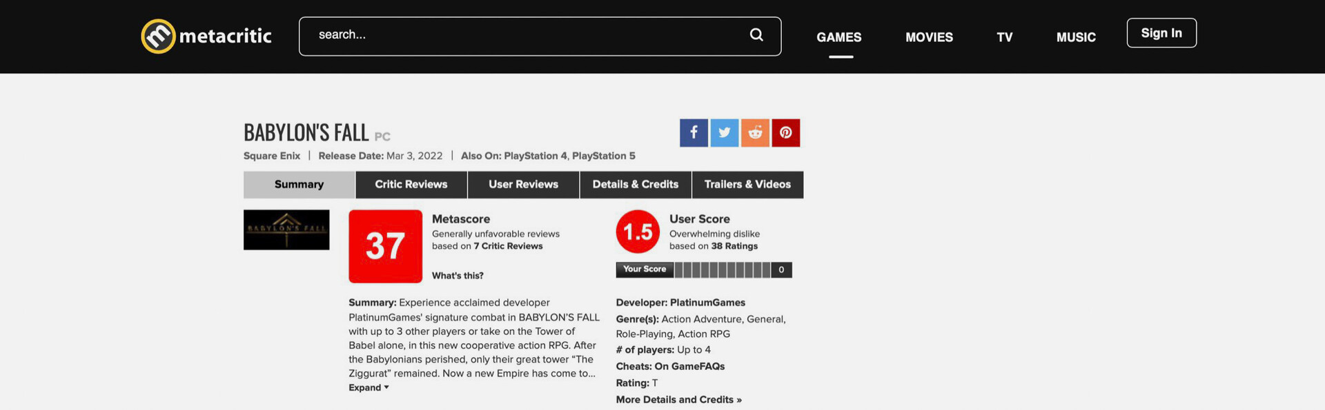This screenshot has height=410, width=1325.
Task: Open the Square Enix publisher link
Action: [272, 156]
